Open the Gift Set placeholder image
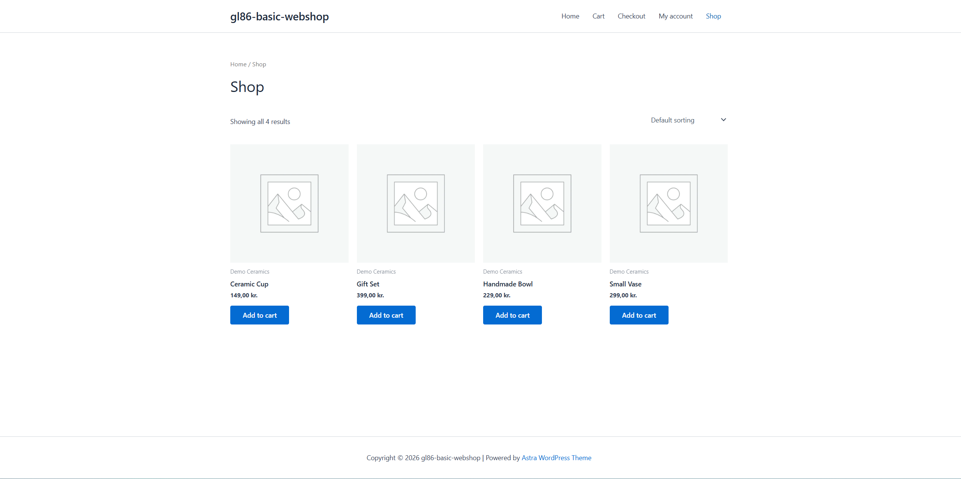Screen dimensions: 961x479 point(416,204)
